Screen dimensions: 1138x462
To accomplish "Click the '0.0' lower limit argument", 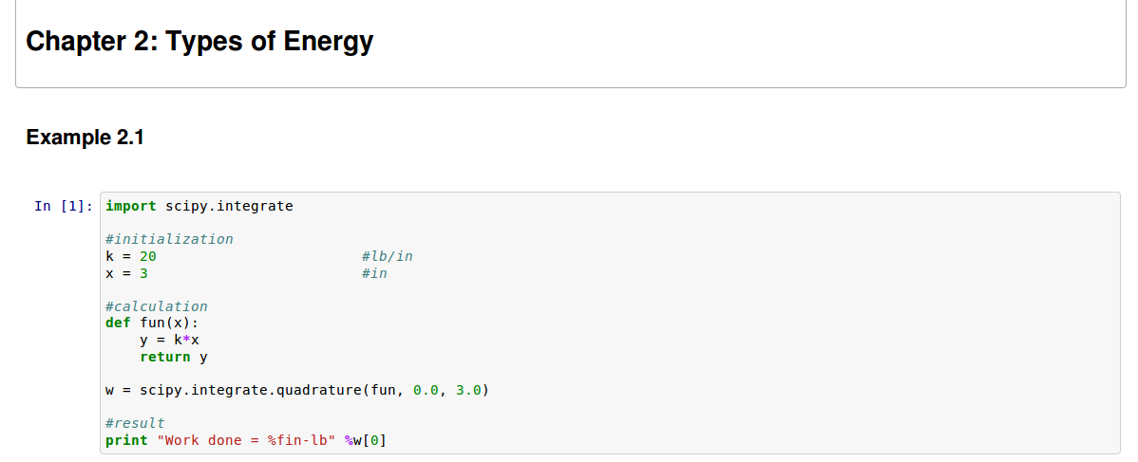I will click(427, 391).
